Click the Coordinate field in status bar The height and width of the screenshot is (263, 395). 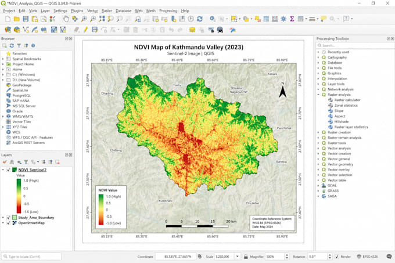point(175,257)
